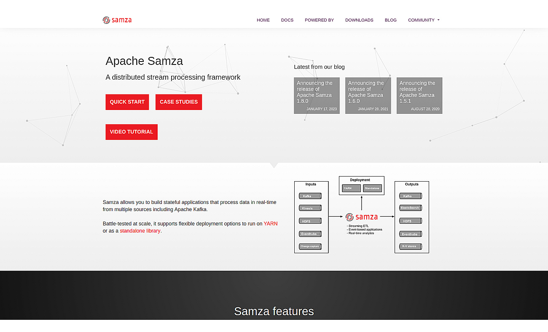
Task: Go to the DOCS page
Action: 287,20
